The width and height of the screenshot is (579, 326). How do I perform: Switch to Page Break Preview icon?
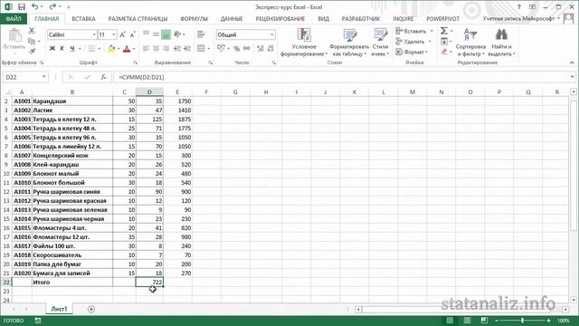coord(484,321)
